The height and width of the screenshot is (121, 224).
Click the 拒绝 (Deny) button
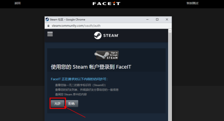tap(72, 104)
